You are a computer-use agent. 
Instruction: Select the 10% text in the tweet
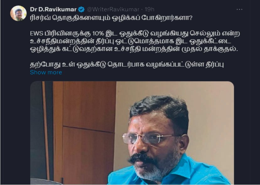98,33
